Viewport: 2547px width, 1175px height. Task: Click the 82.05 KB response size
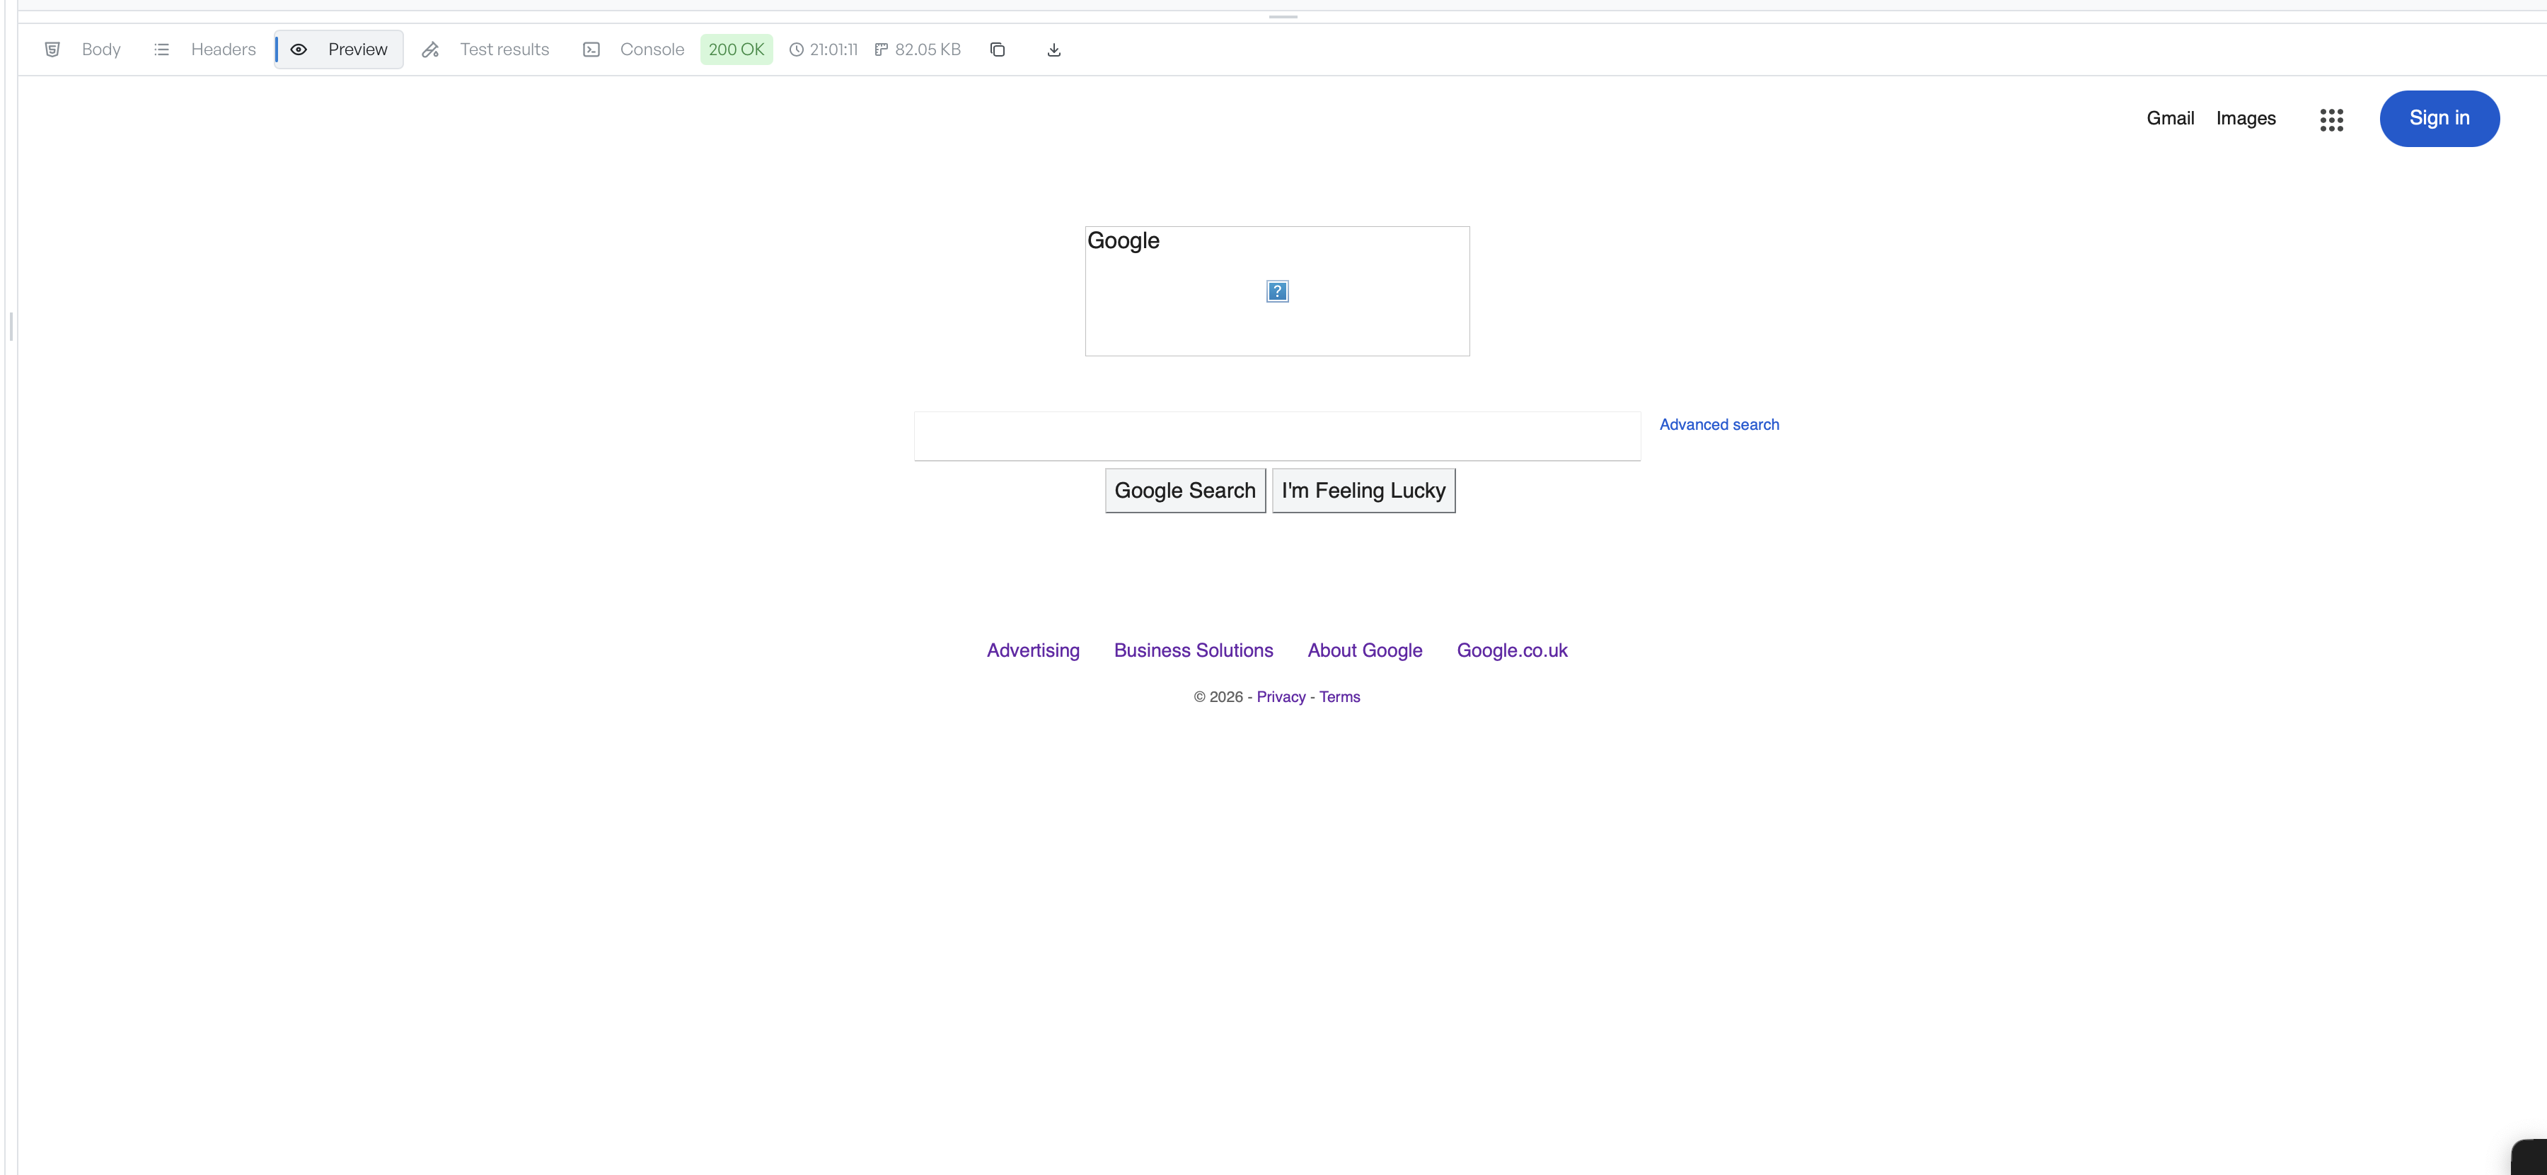point(928,49)
